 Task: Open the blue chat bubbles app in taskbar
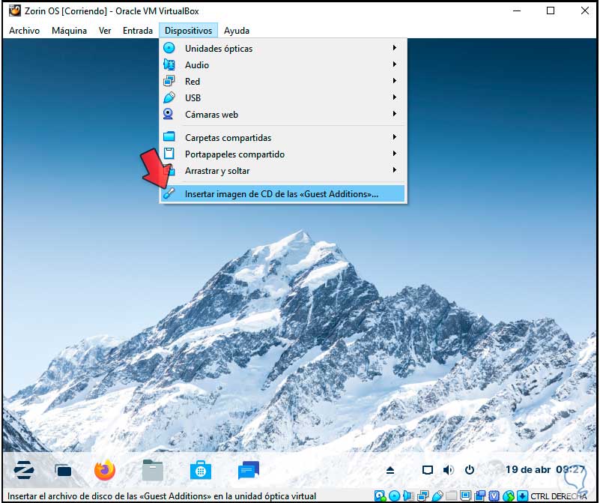click(x=249, y=471)
